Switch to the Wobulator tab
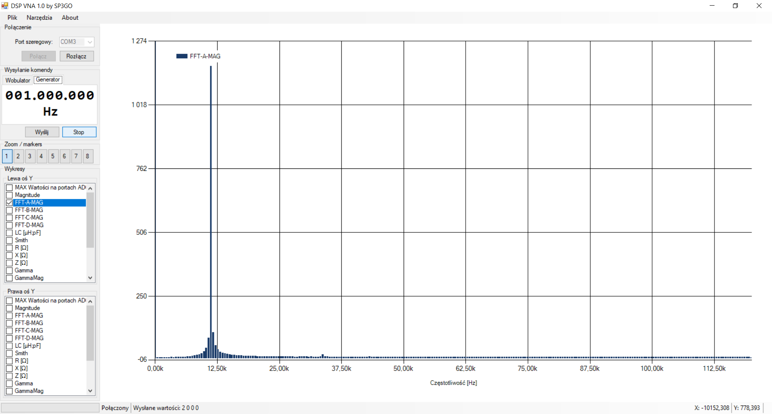772x414 pixels. (18, 80)
